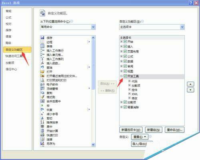Viewport: 200px width, 160px height.
Task: Choose the 开始计算 calculator icon
Action: click(42, 131)
